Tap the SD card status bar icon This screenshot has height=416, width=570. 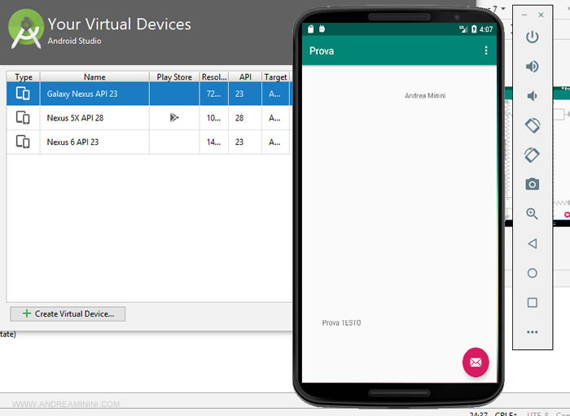click(x=310, y=29)
